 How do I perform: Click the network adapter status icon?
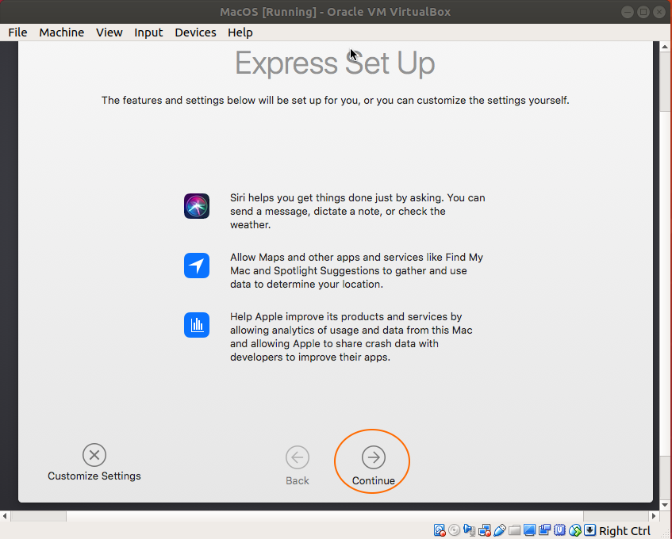click(485, 530)
